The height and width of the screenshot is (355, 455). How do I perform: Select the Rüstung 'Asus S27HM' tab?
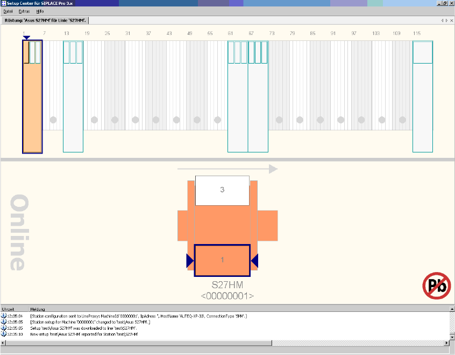[45, 20]
